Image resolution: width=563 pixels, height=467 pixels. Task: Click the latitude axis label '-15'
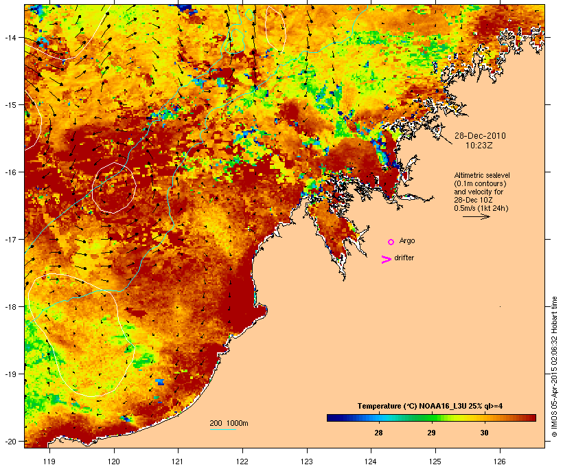point(10,105)
